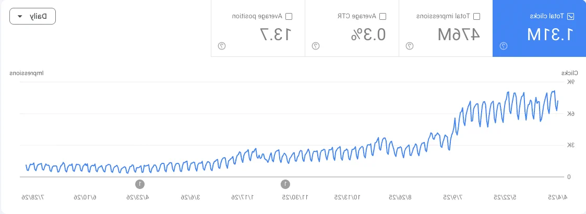Click the help icon on Total clicks card
This screenshot has height=214, width=586.
pyautogui.click(x=504, y=46)
